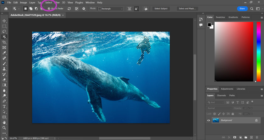
Task: Click the Select and Mask button
Action: [x=187, y=8]
